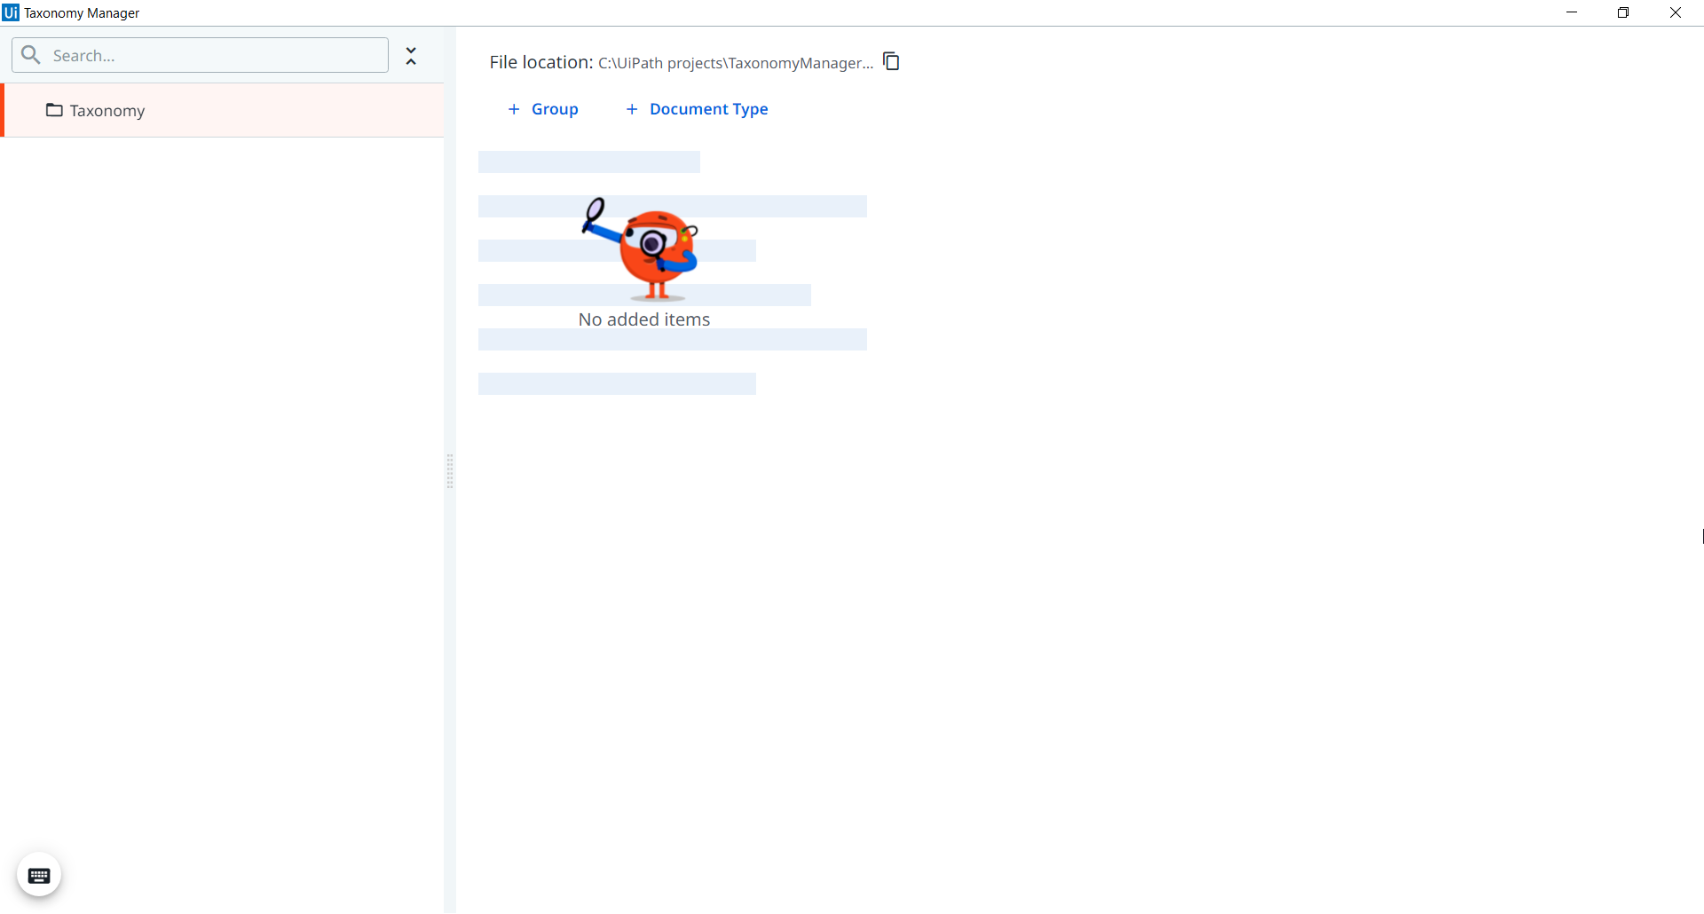1704x914 pixels.
Task: Toggle the expand/collapse all chevrons
Action: pyautogui.click(x=411, y=56)
